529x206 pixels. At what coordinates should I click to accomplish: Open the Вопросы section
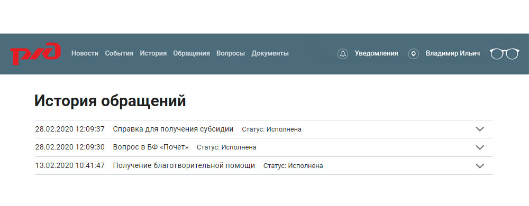pyautogui.click(x=231, y=53)
